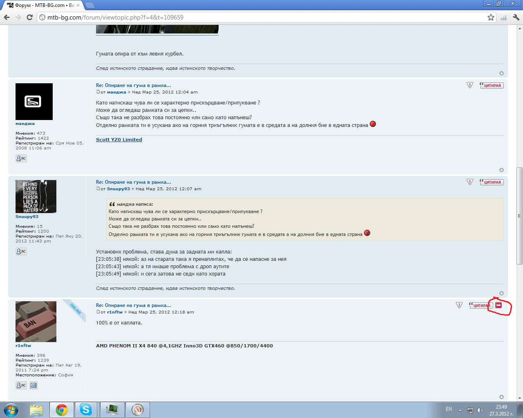The height and width of the screenshot is (418, 523).
Task: Click the email icon under r1nftw's profile
Action: [34, 385]
